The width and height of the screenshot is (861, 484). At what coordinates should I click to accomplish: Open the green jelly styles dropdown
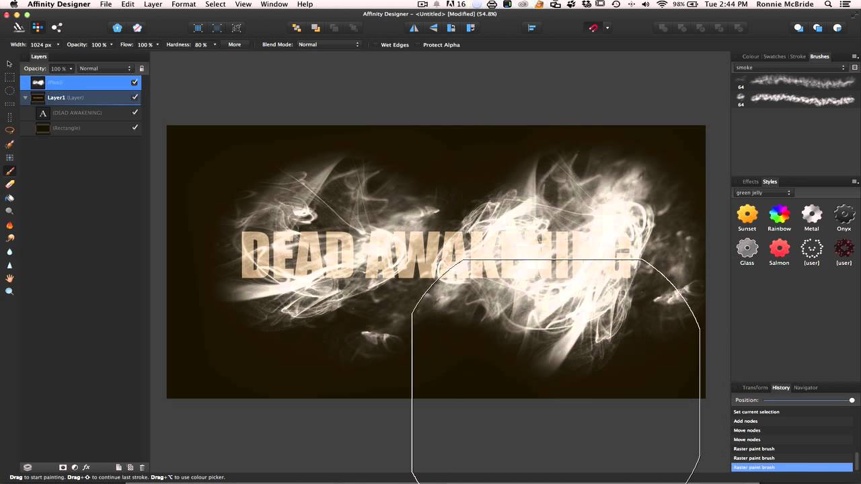[x=763, y=192]
